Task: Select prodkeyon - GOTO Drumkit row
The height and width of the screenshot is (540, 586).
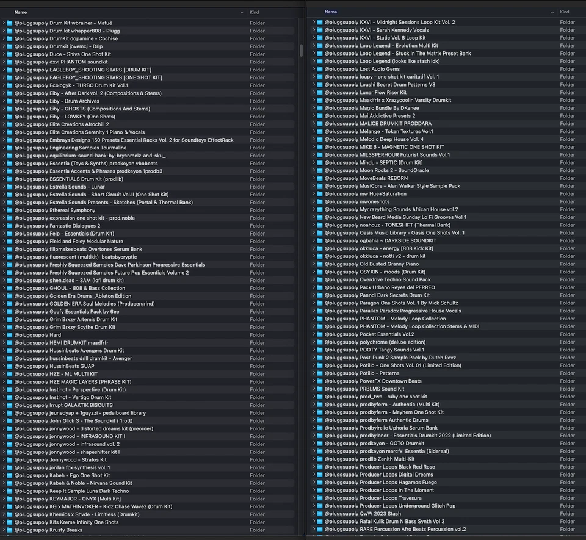Action: click(447, 443)
